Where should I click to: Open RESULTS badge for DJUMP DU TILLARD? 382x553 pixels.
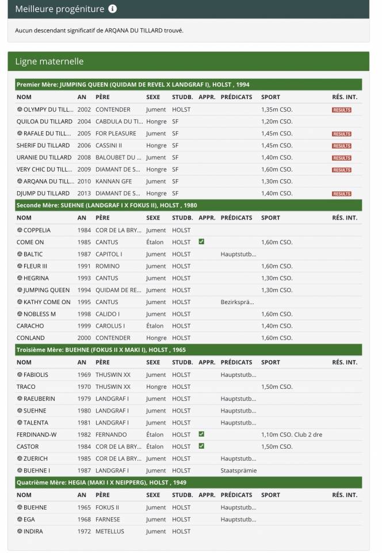coord(341,194)
